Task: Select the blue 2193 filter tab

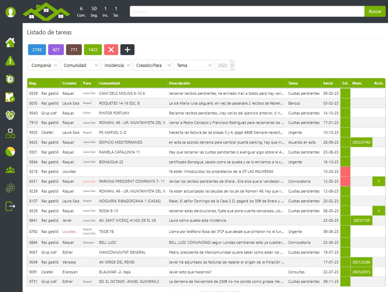Action: (x=37, y=50)
